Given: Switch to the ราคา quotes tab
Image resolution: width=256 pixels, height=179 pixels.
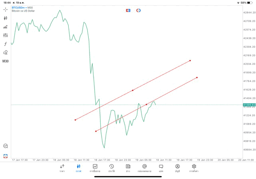Looking at the screenshot, I should click(62, 168).
